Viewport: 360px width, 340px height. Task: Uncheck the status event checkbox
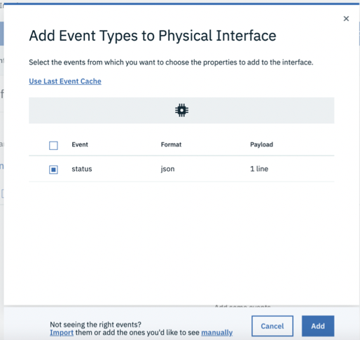(53, 170)
